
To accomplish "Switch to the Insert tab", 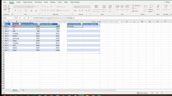I will pos(19,2).
